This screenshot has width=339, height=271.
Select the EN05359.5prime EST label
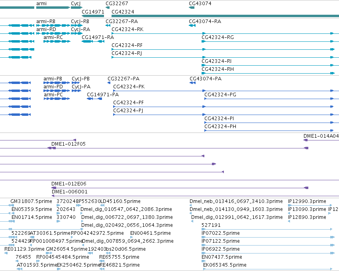32,209
